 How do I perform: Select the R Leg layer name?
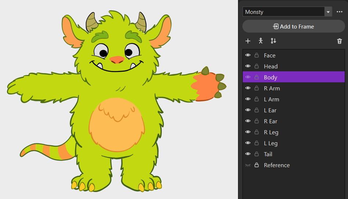click(x=271, y=132)
